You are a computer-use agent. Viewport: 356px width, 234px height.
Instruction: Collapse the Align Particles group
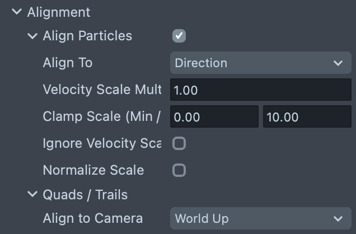[x=32, y=36]
